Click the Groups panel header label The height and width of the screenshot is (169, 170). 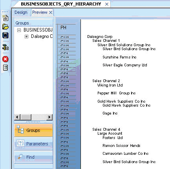[x=22, y=23]
